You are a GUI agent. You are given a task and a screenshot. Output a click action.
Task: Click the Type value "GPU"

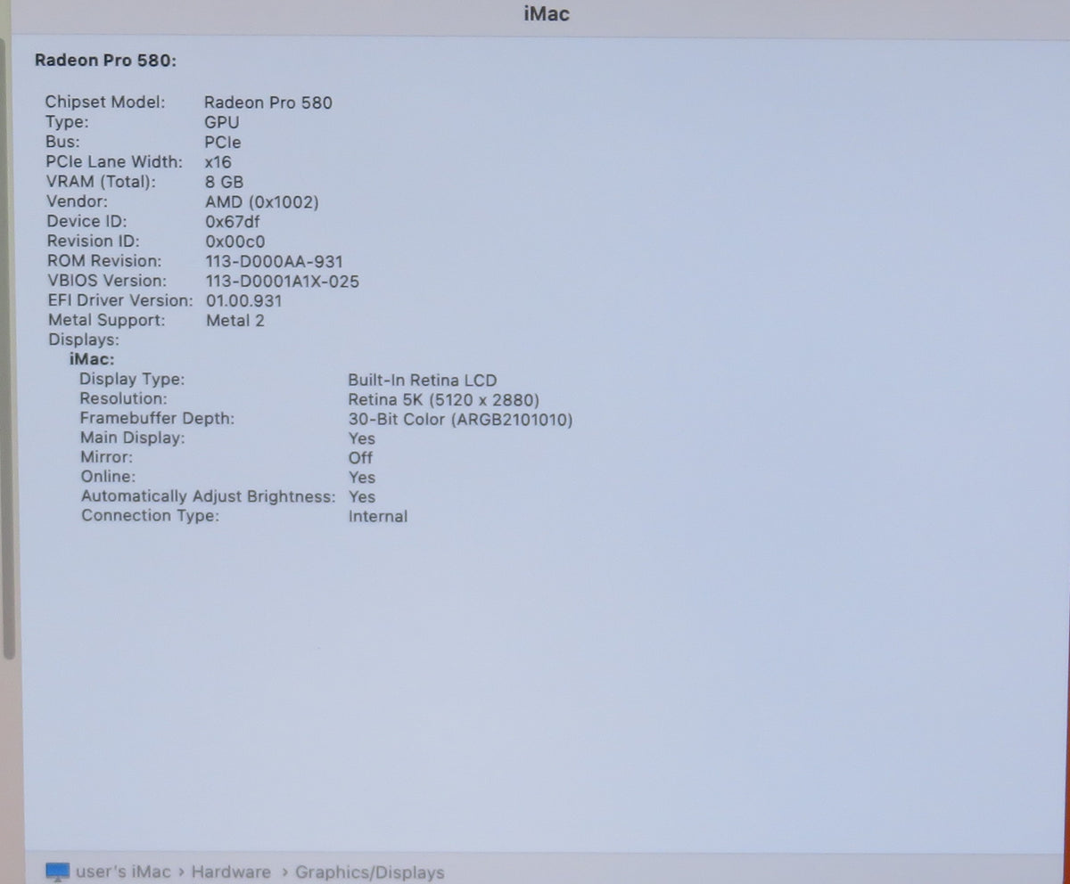pos(222,122)
